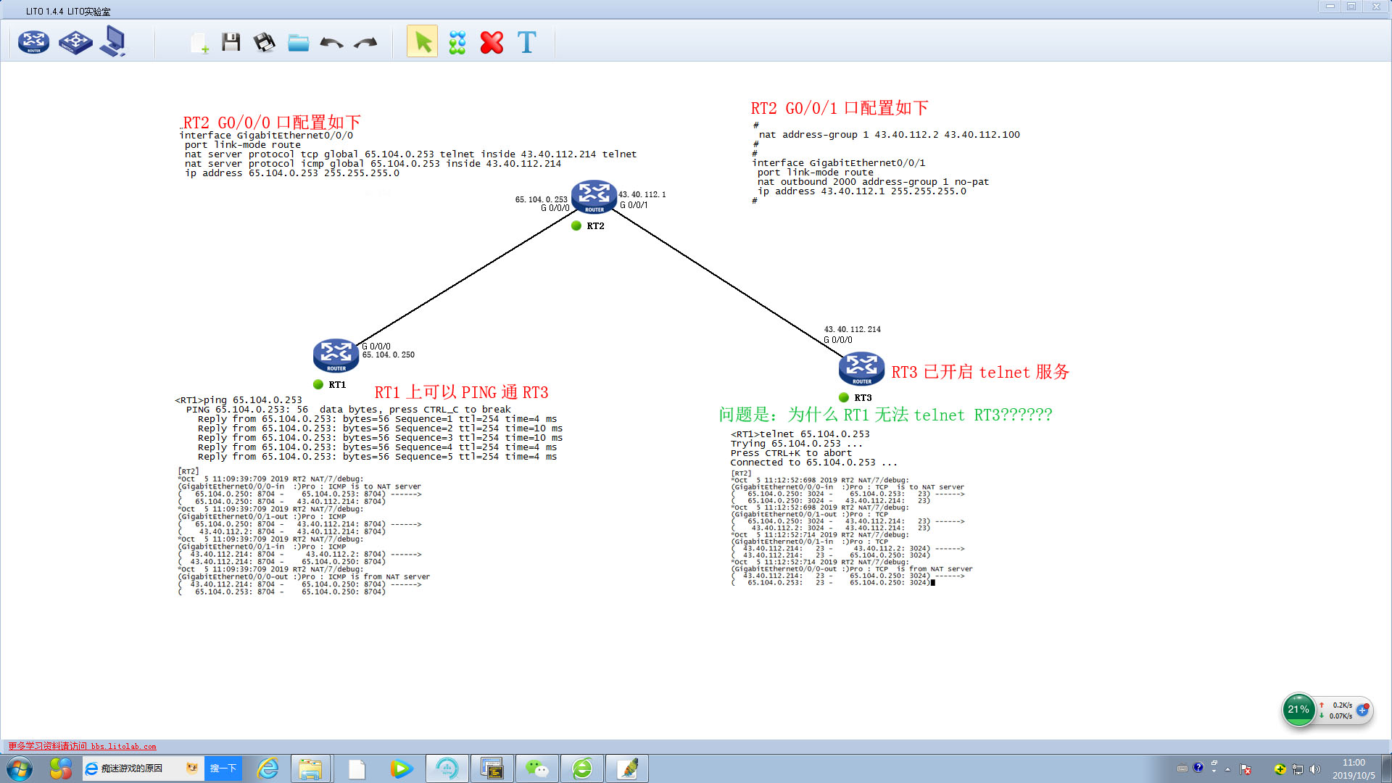The height and width of the screenshot is (783, 1392).
Task: Open WeChat from the taskbar
Action: [x=536, y=768]
